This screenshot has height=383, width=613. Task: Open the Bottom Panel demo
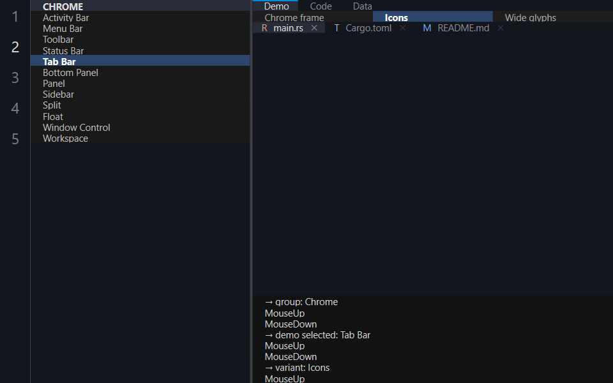(x=140, y=73)
